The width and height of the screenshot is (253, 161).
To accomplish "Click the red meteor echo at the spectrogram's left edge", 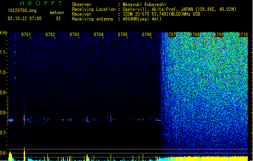I will click(11, 120).
